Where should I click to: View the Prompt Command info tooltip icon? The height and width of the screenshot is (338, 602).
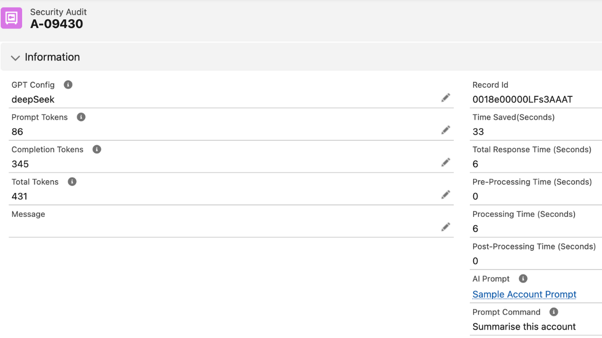553,312
